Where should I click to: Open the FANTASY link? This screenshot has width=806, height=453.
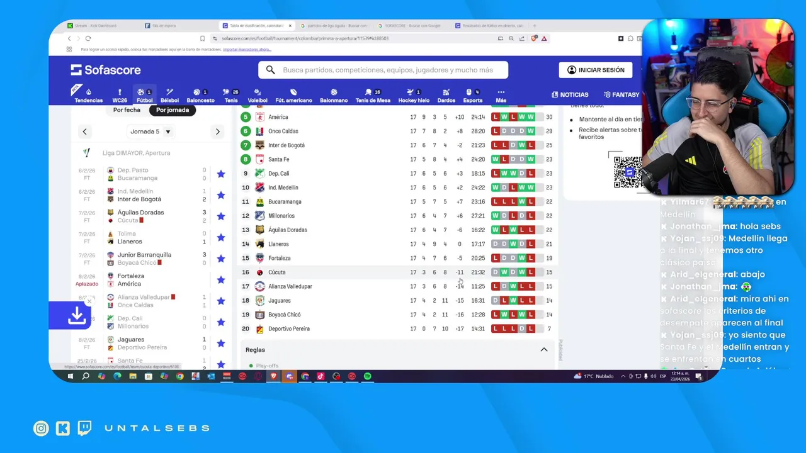pos(622,95)
